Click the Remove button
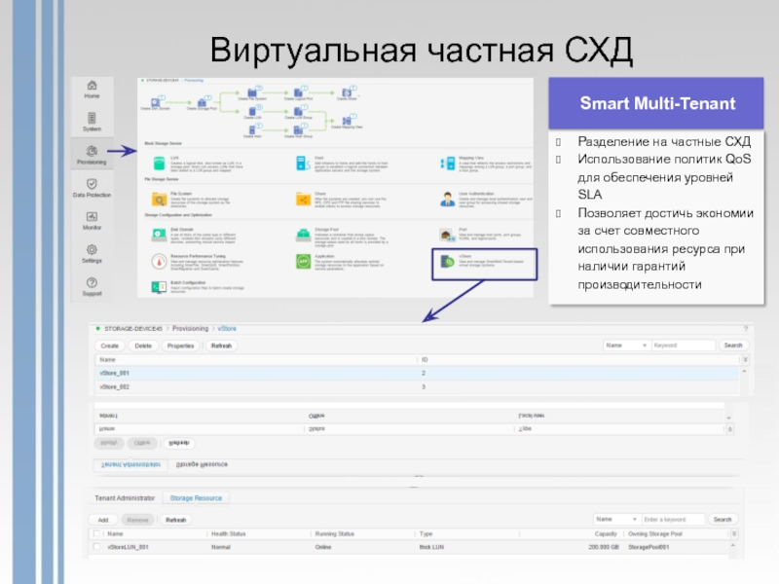Image resolution: width=779 pixels, height=584 pixels. pos(137,520)
